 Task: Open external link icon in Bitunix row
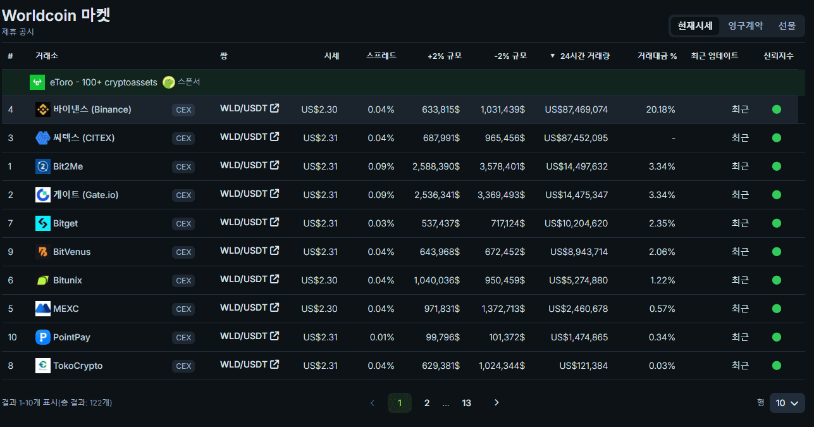tap(274, 279)
